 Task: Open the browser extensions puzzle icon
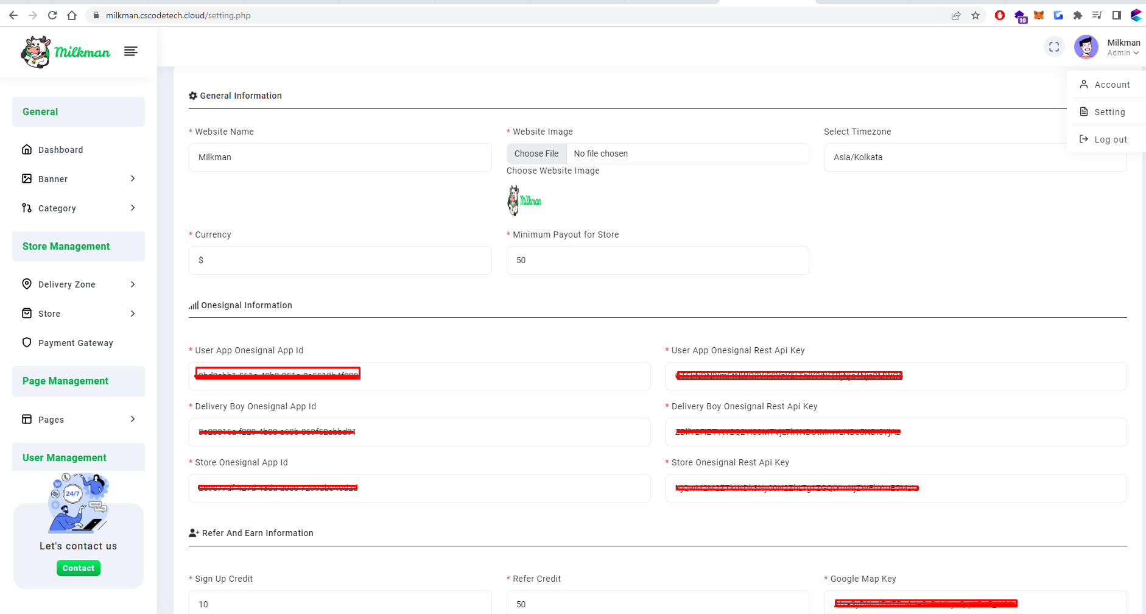(x=1078, y=15)
